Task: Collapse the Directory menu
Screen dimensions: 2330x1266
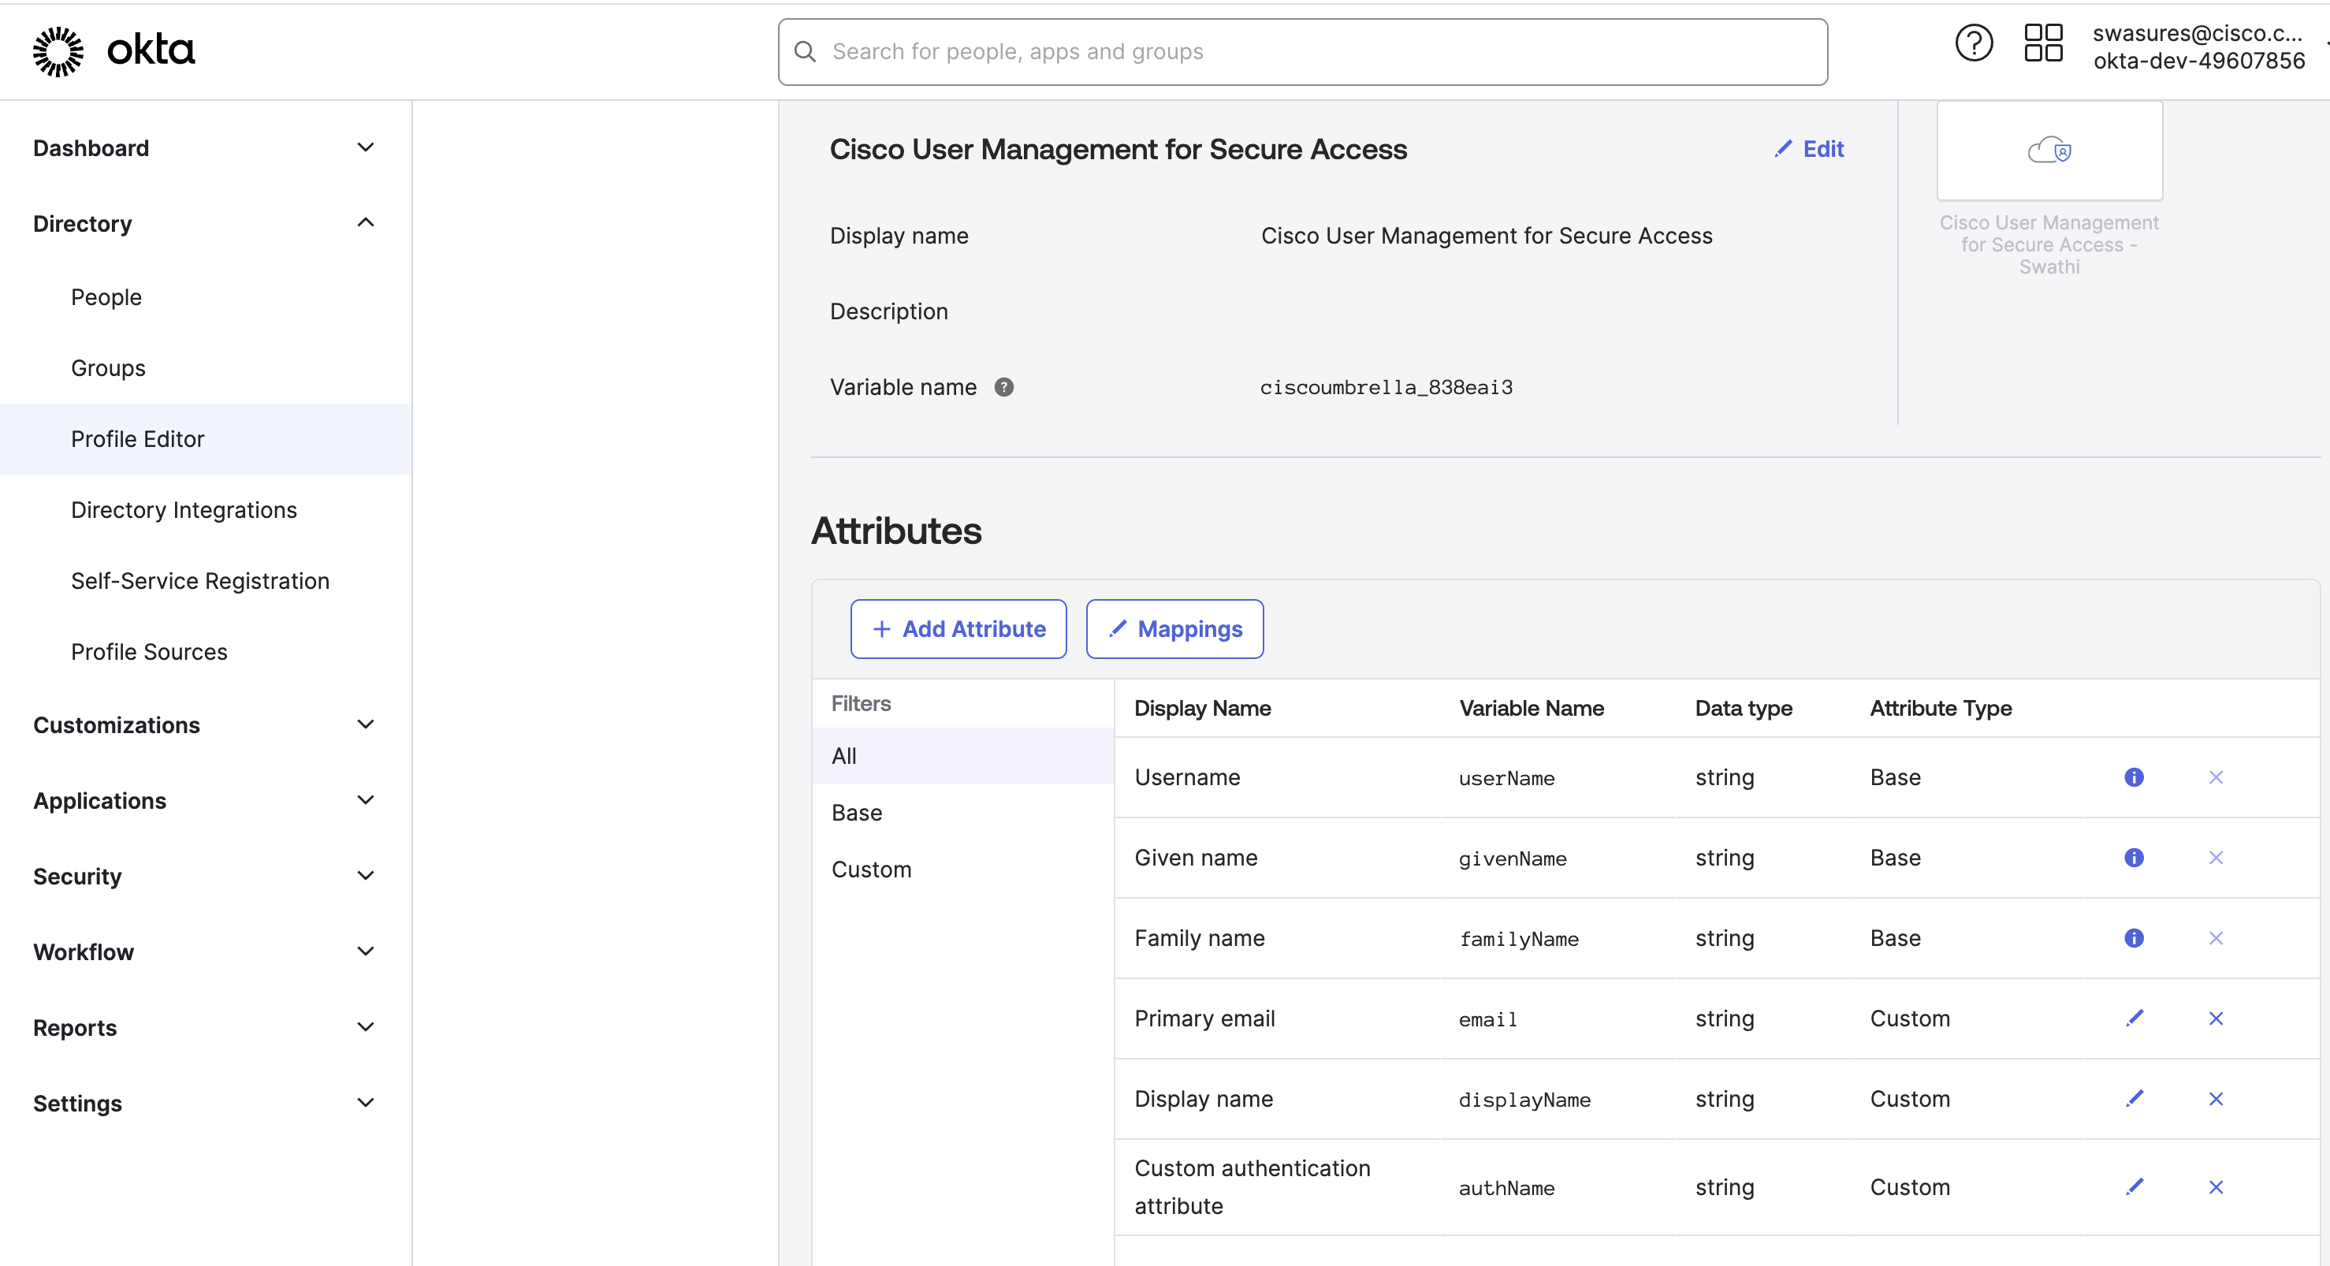Action: (x=366, y=222)
